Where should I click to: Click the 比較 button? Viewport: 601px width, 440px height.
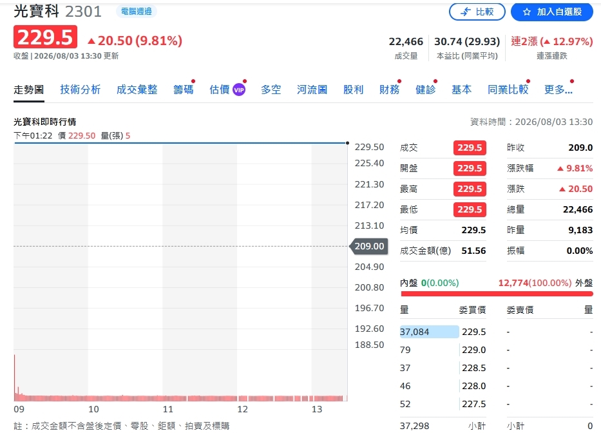[477, 12]
